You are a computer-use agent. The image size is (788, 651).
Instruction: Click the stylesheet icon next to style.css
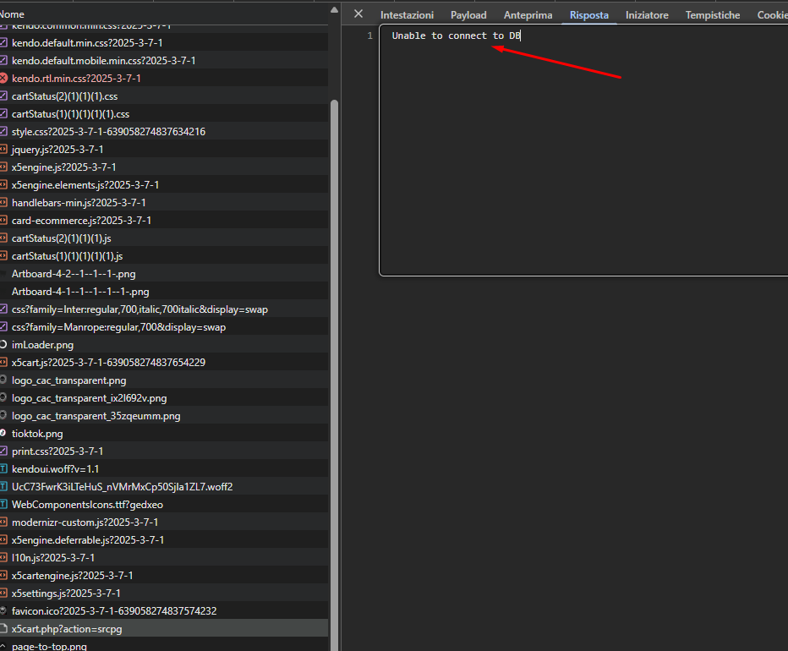click(3, 132)
